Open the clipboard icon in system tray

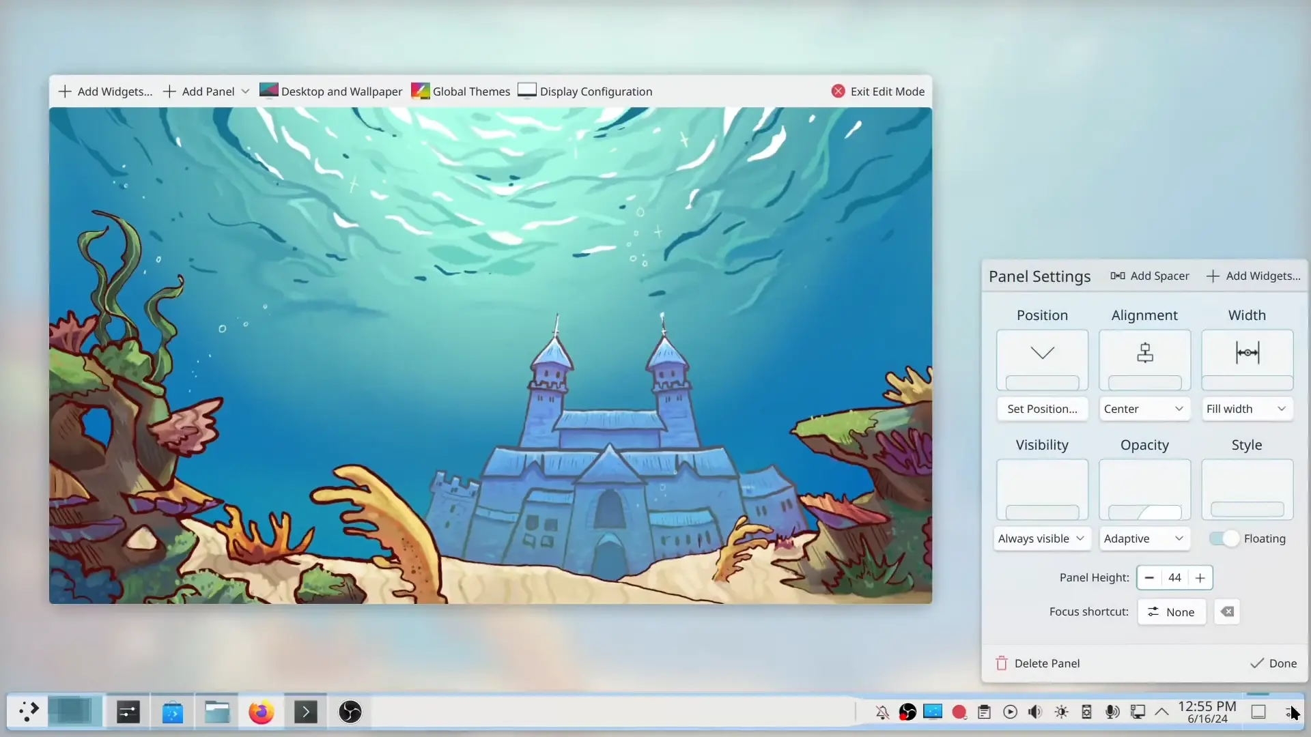pyautogui.click(x=984, y=712)
